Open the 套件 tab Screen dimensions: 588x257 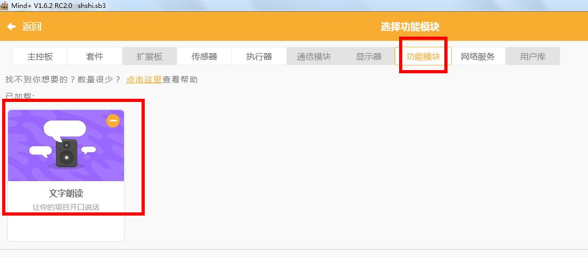click(95, 56)
